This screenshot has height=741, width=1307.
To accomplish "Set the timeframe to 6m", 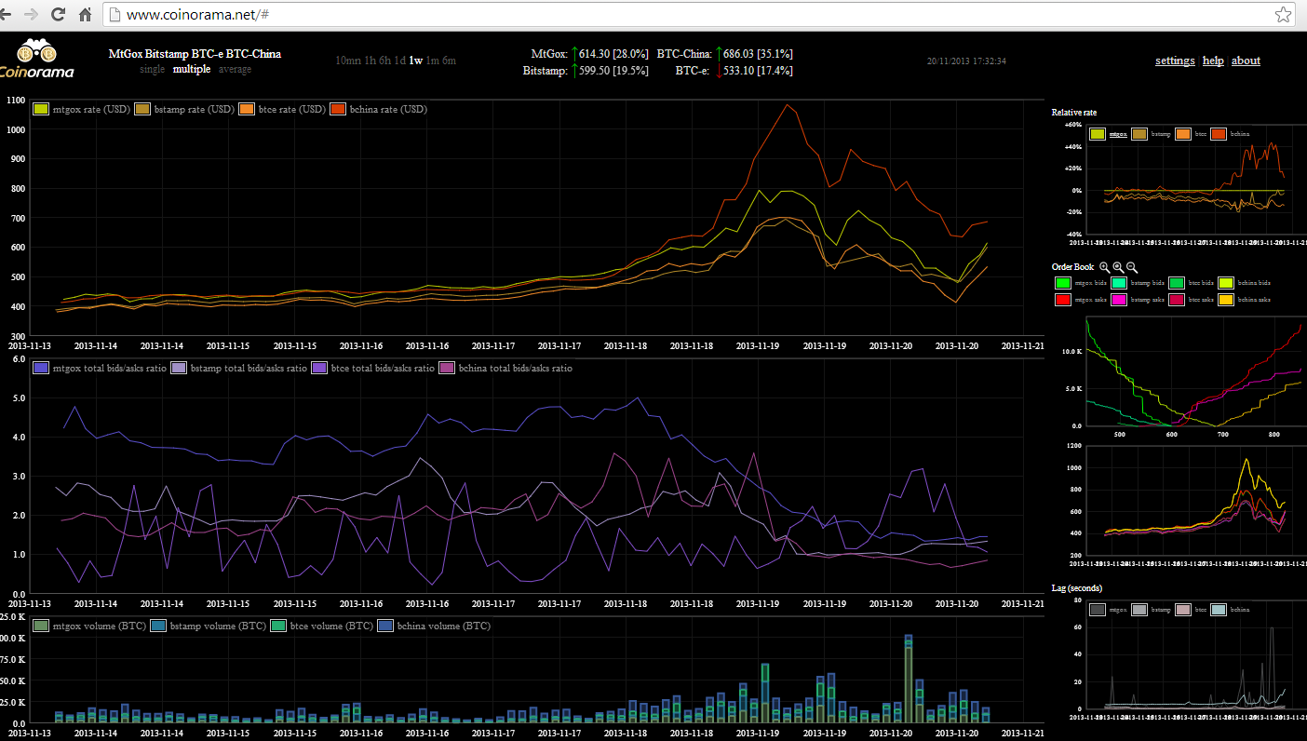I will pos(449,61).
